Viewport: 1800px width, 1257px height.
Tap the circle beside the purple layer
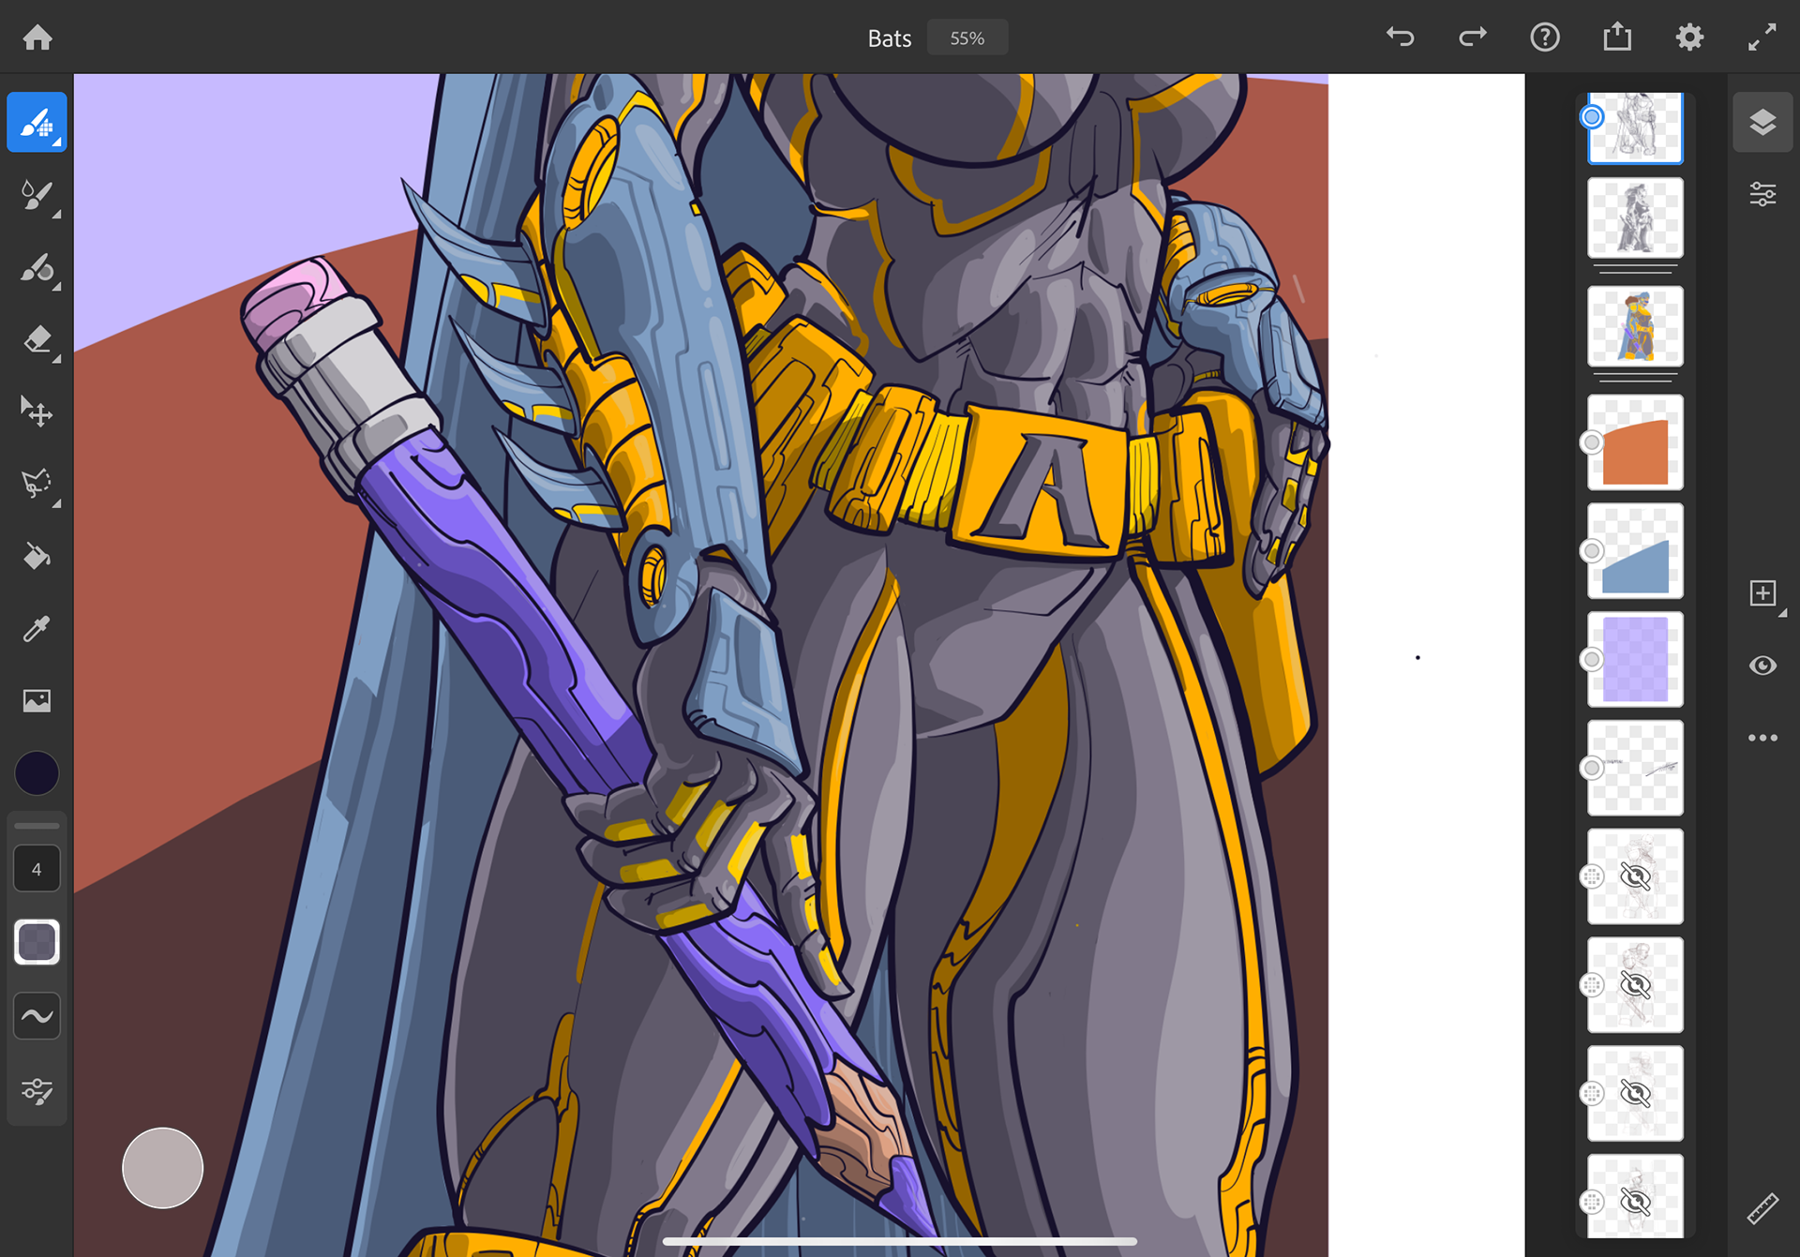tap(1592, 660)
